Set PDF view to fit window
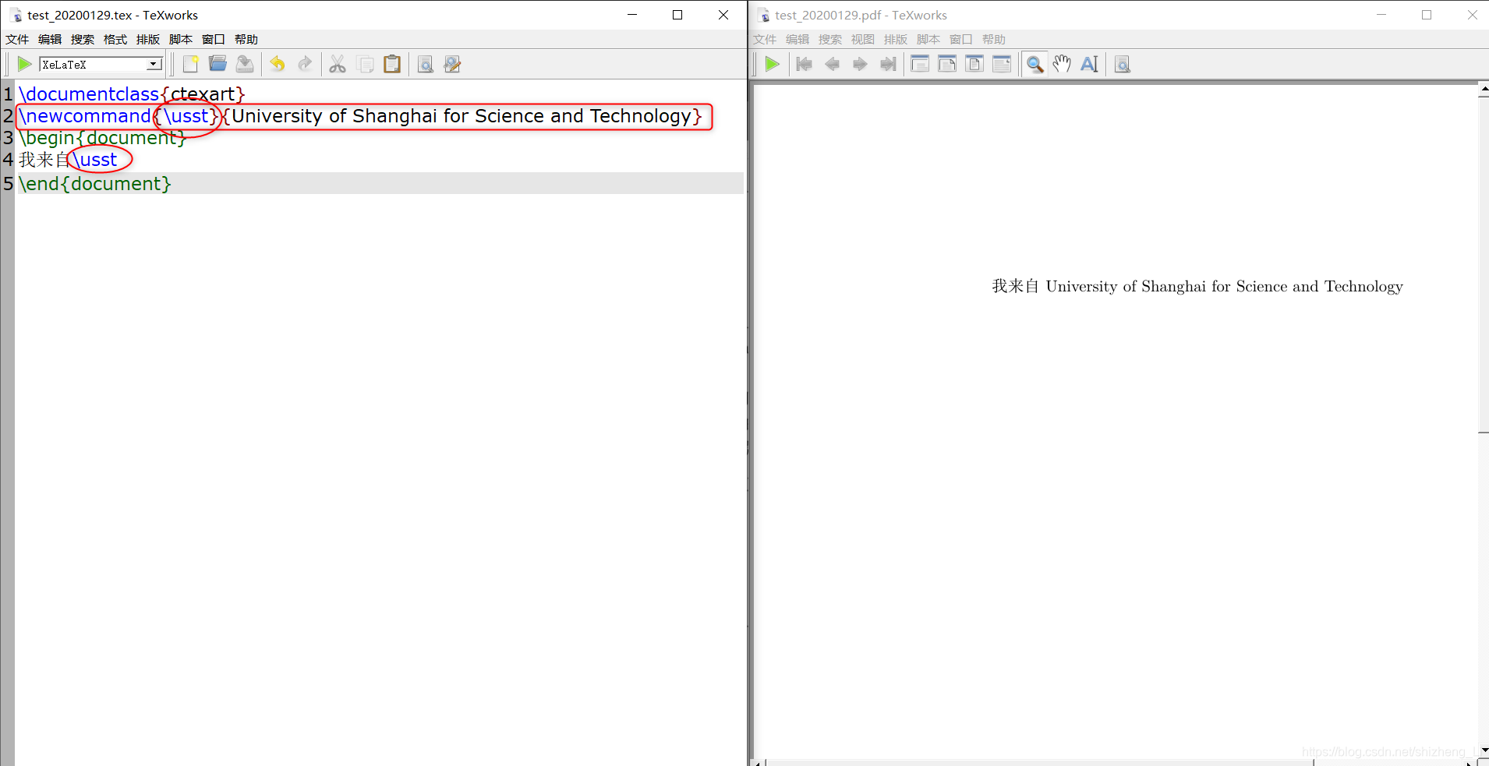Image resolution: width=1489 pixels, height=766 pixels. pos(974,64)
